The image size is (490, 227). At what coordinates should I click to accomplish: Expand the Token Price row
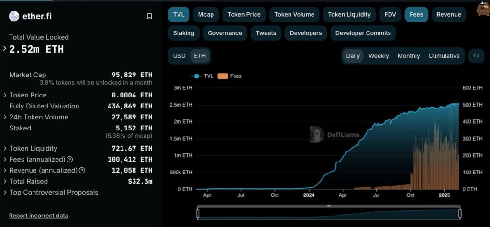click(5, 95)
